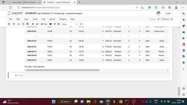
Task: Click the Jupyter logo
Action: point(15,13)
